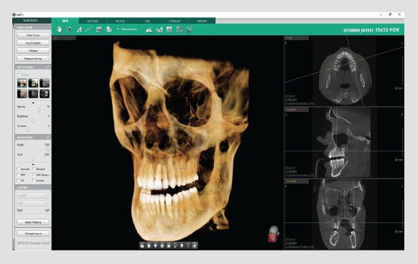Select the angle ruler measurement tool
The width and height of the screenshot is (418, 264).
(79, 29)
